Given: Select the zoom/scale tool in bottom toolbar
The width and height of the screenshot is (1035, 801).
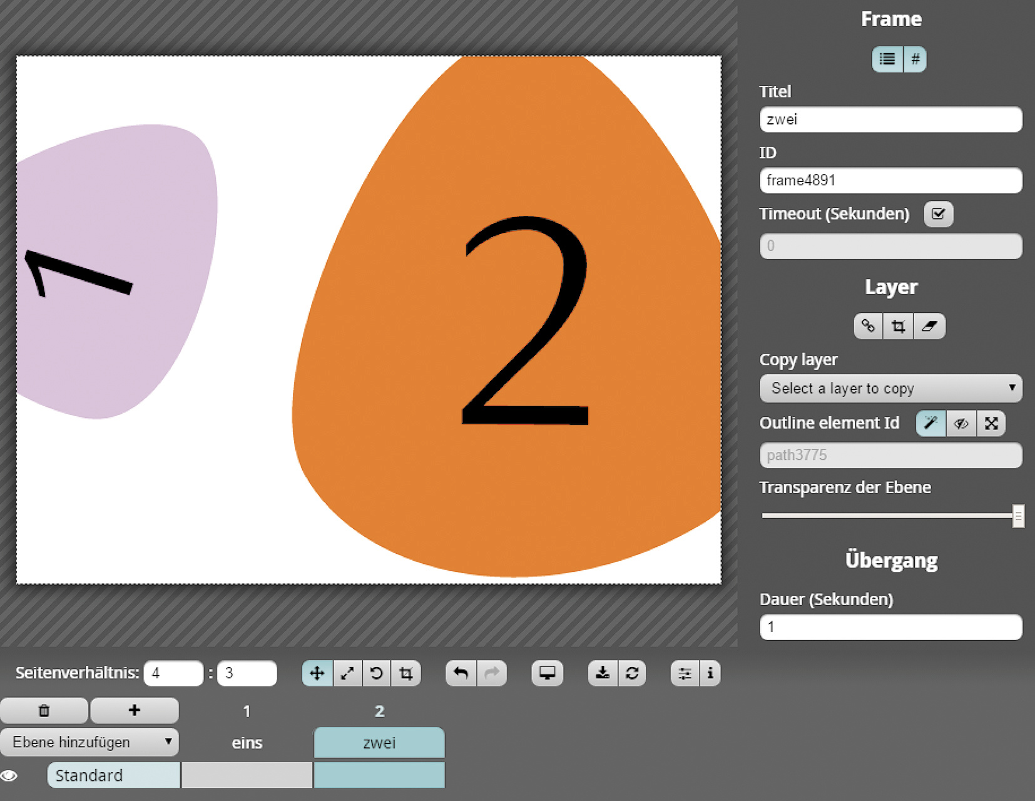Looking at the screenshot, I should 347,673.
